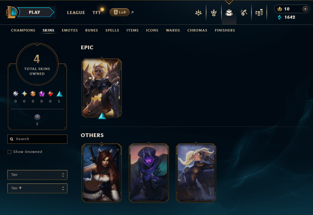Image resolution: width=313 pixels, height=215 pixels.
Task: Click the teal Epic tier gem icon
Action: click(59, 94)
